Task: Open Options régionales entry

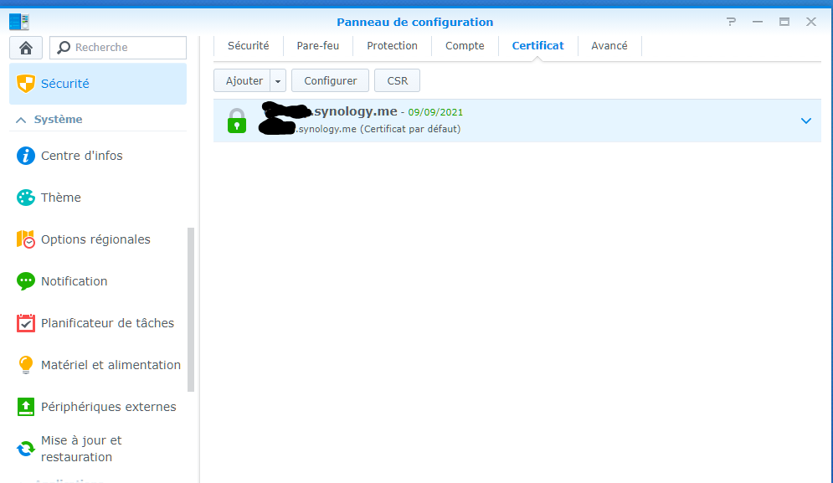Action: [98, 239]
